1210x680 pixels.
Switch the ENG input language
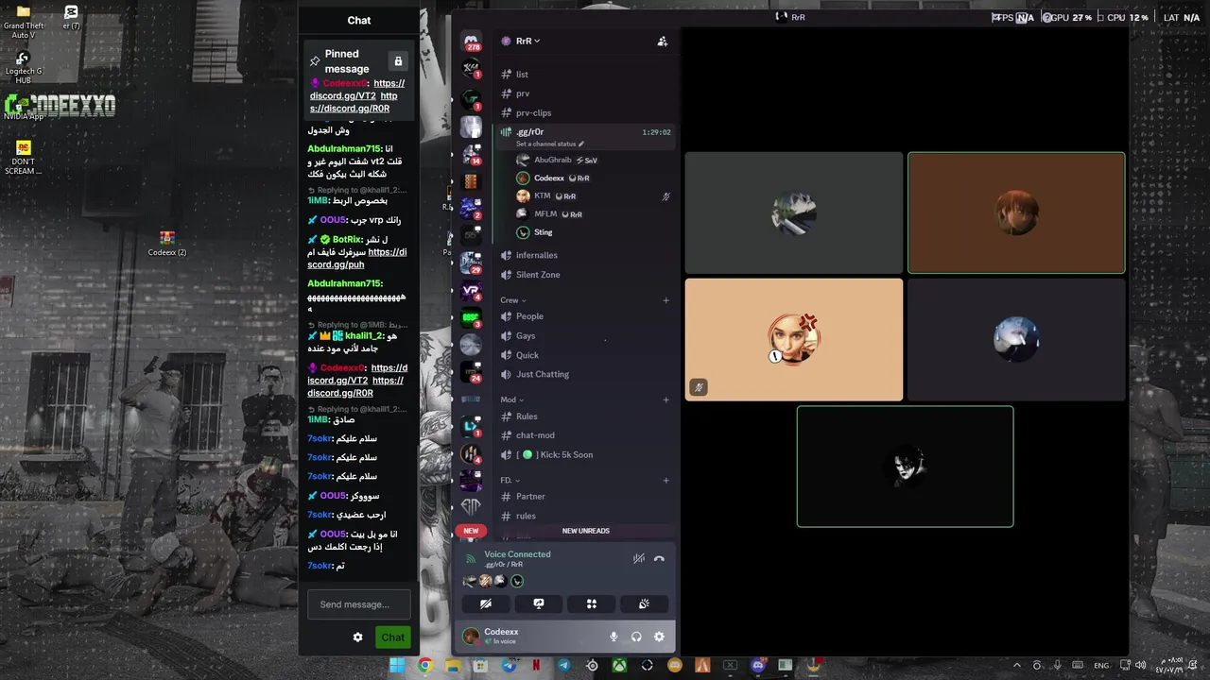1101,666
